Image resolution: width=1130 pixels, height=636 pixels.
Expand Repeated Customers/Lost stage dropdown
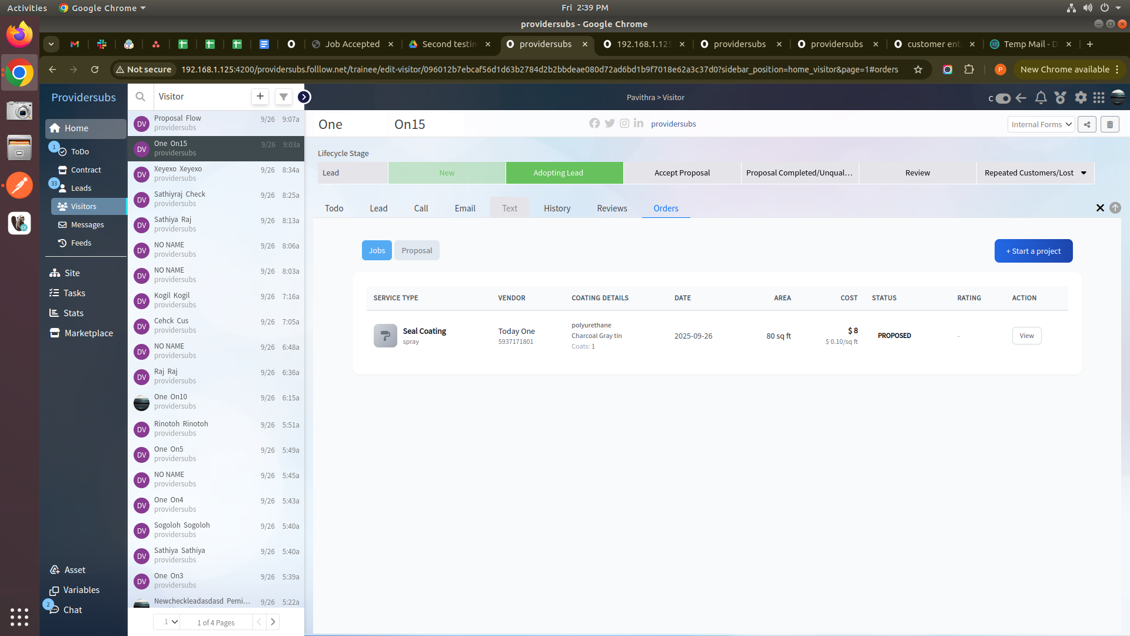1084,173
